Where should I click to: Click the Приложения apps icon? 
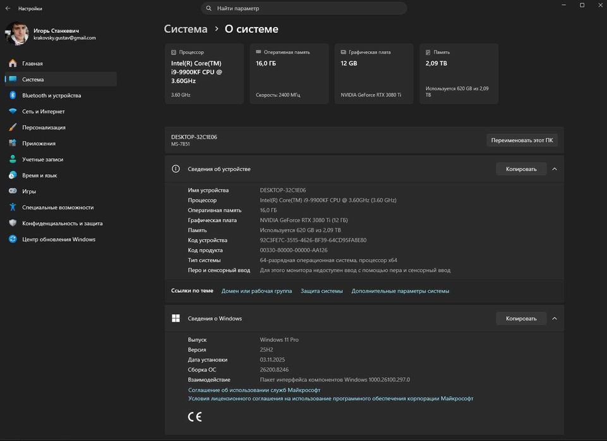tap(13, 143)
